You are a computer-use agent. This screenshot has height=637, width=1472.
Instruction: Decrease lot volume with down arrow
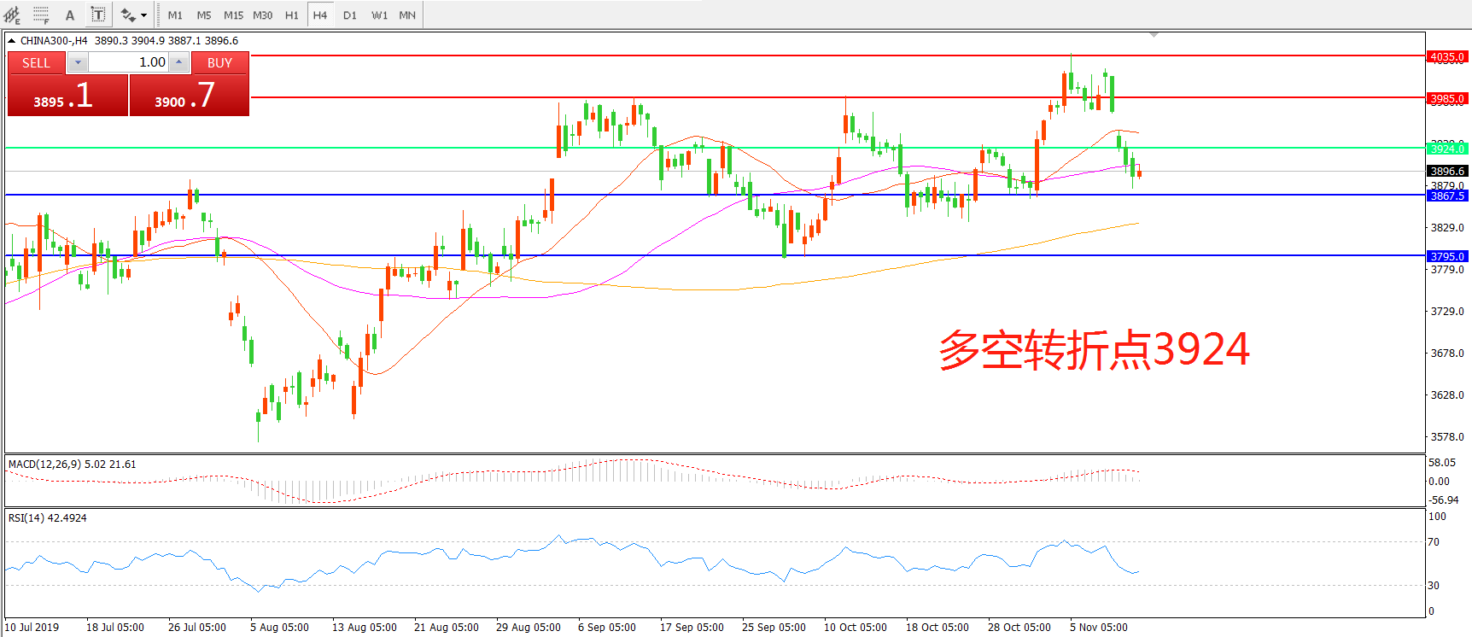point(78,62)
